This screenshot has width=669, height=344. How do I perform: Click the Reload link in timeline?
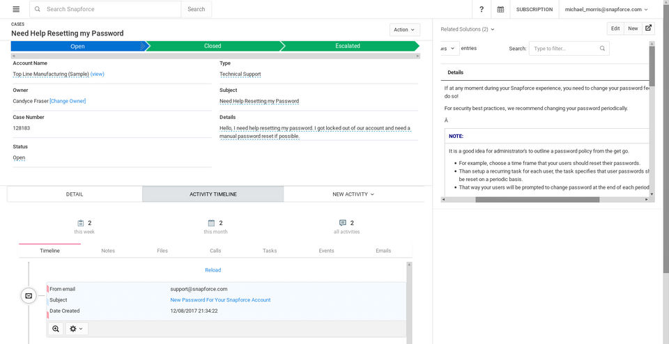(213, 270)
